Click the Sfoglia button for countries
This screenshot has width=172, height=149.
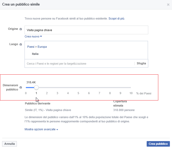pos(141,64)
